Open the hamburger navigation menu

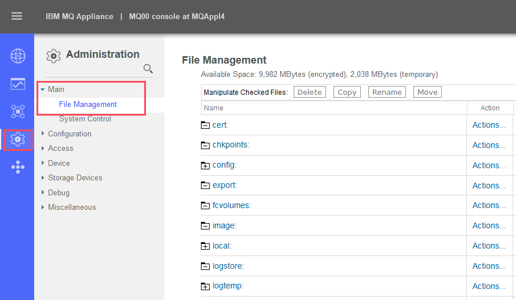[x=17, y=16]
